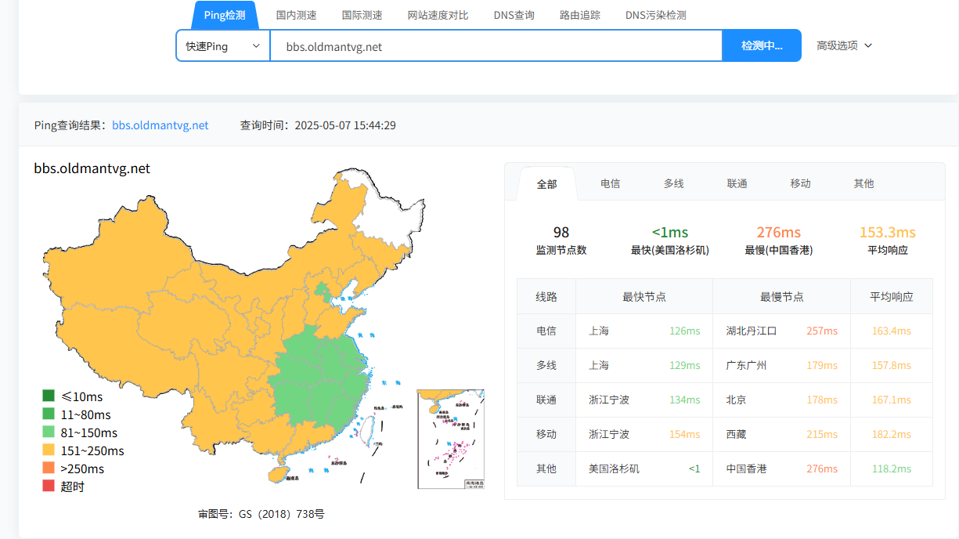The height and width of the screenshot is (539, 959).
Task: Open the 国内测速 tab
Action: [x=296, y=15]
